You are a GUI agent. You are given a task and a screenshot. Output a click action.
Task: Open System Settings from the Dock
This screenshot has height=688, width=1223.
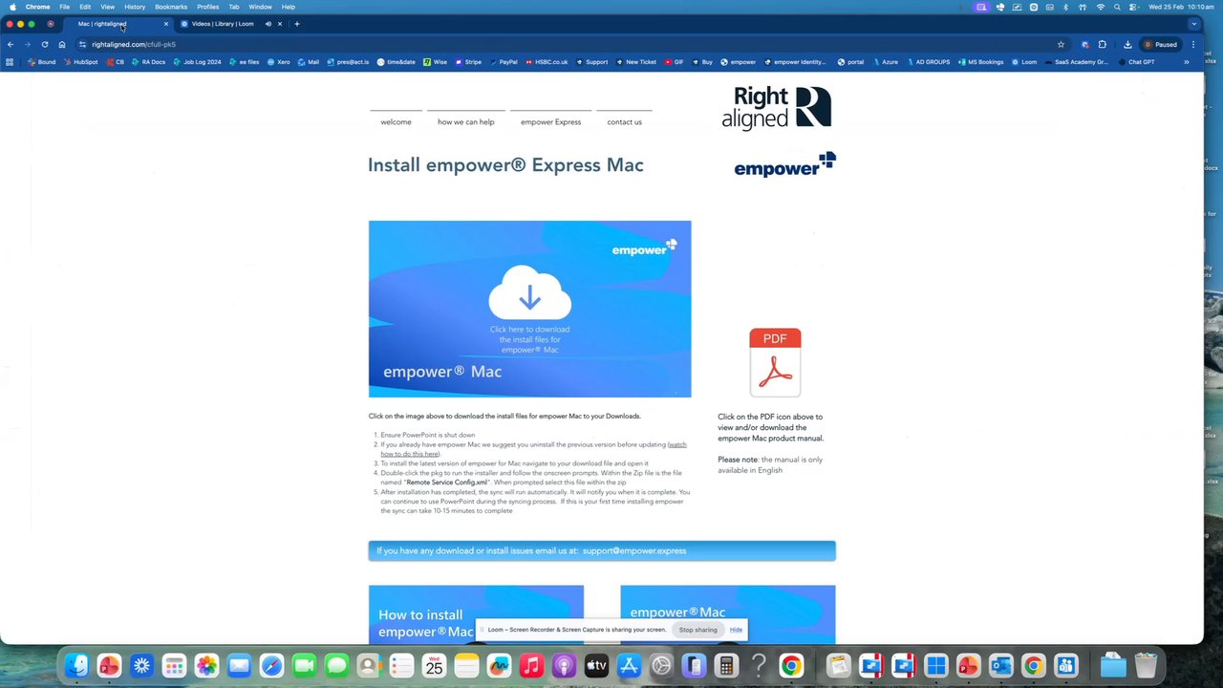[x=661, y=665]
